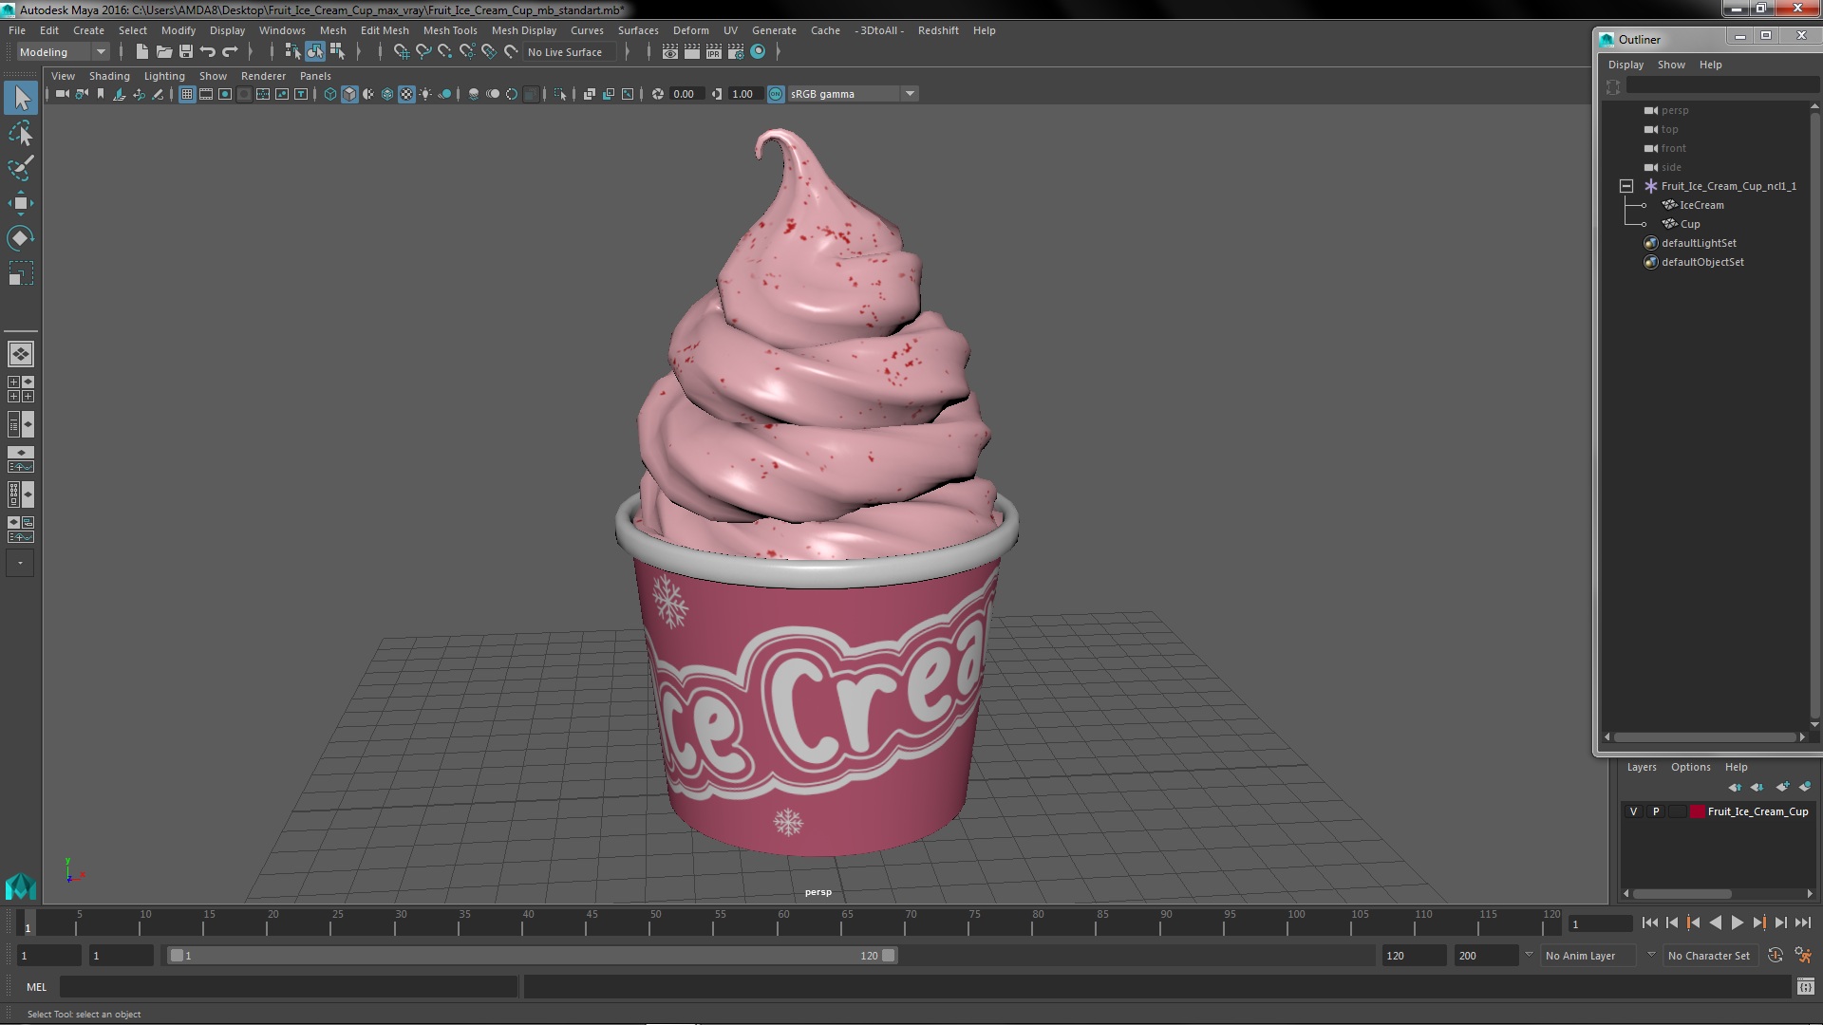Toggle smooth shade all cube icon
Viewport: 1823px width, 1025px height.
point(349,94)
